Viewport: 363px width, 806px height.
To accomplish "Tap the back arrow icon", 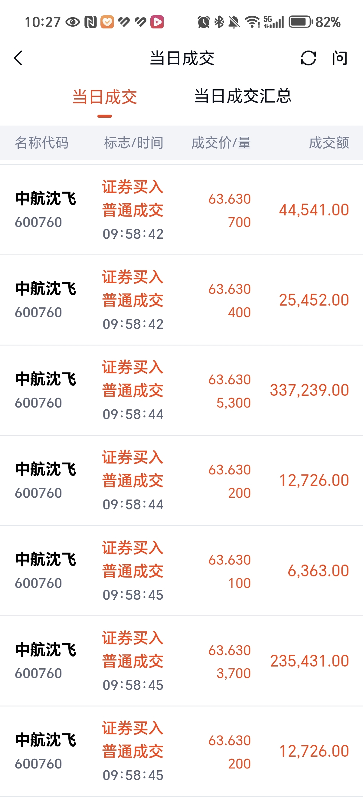I will tap(18, 58).
